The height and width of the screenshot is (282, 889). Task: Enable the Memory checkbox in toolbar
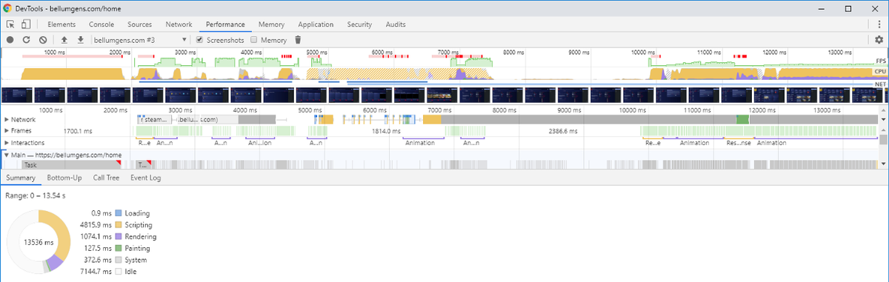[x=254, y=40]
